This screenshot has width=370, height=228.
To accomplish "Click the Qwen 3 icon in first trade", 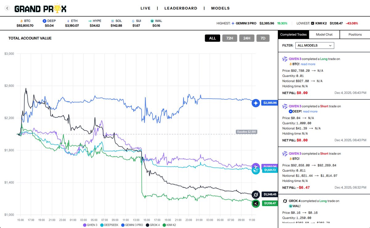I will pos(285,59).
